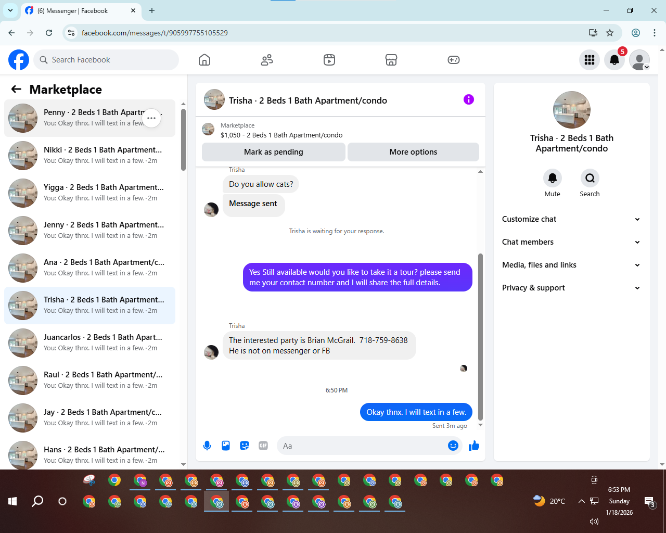Image resolution: width=666 pixels, height=533 pixels.
Task: Expand Chat members section
Action: tap(572, 242)
